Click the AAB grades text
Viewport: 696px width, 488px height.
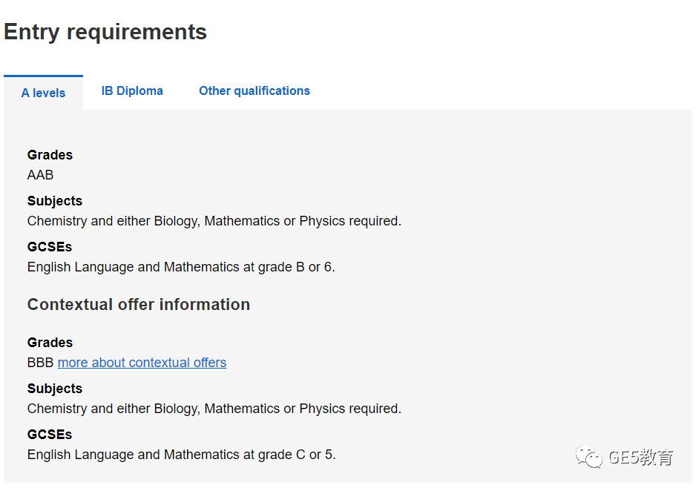(x=40, y=175)
